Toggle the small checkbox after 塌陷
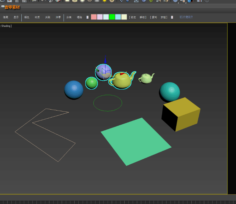This screenshot has width=236, height=204. [x=87, y=17]
